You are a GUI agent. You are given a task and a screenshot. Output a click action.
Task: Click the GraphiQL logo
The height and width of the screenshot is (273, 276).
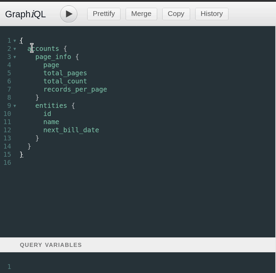[x=25, y=14]
